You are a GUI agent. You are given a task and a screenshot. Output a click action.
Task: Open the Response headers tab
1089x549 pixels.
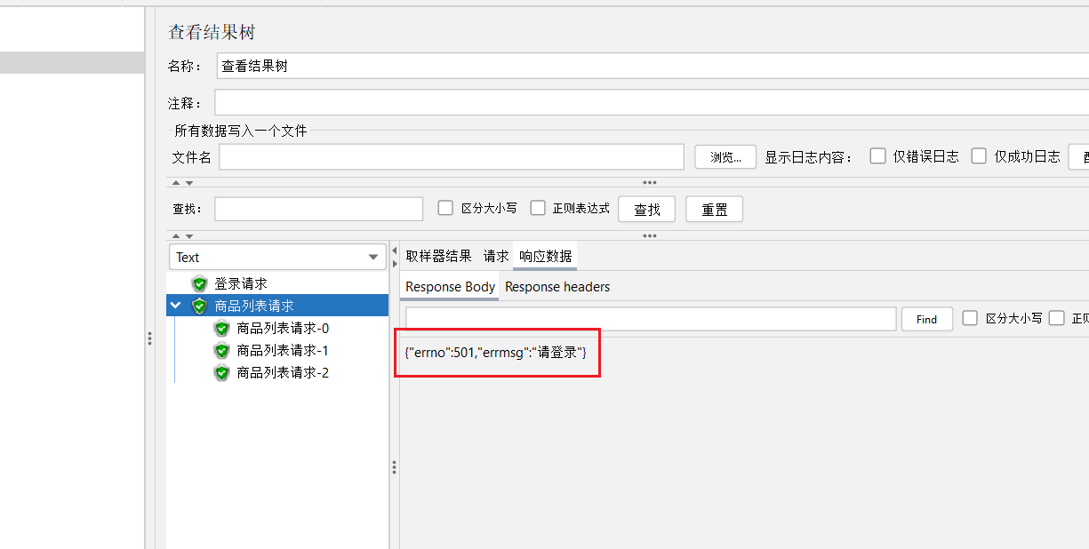click(x=557, y=287)
